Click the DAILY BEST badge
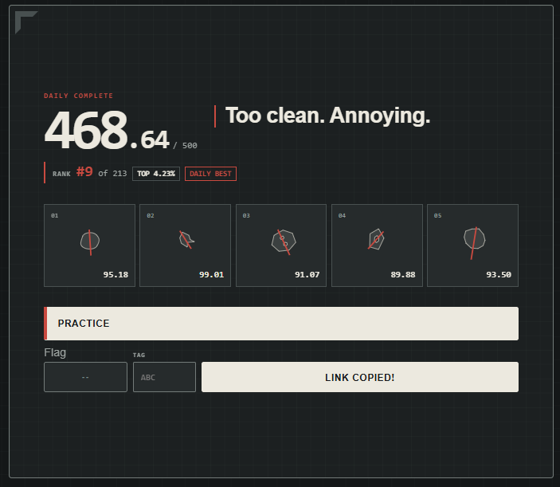Image resolution: width=560 pixels, height=487 pixels. coord(211,174)
